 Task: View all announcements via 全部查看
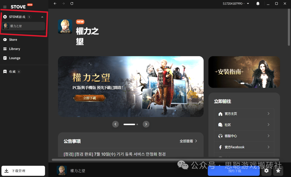pos(188,141)
